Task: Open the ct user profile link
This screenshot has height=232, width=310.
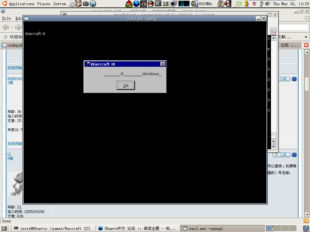Action: (9, 154)
